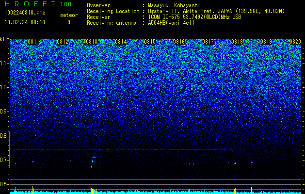Click the 'Receiving Location' label
The height and width of the screenshot is (194, 305).
point(113,11)
